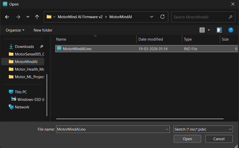
Task: Select the MotorMindAI.ino file
Action: [77, 49]
